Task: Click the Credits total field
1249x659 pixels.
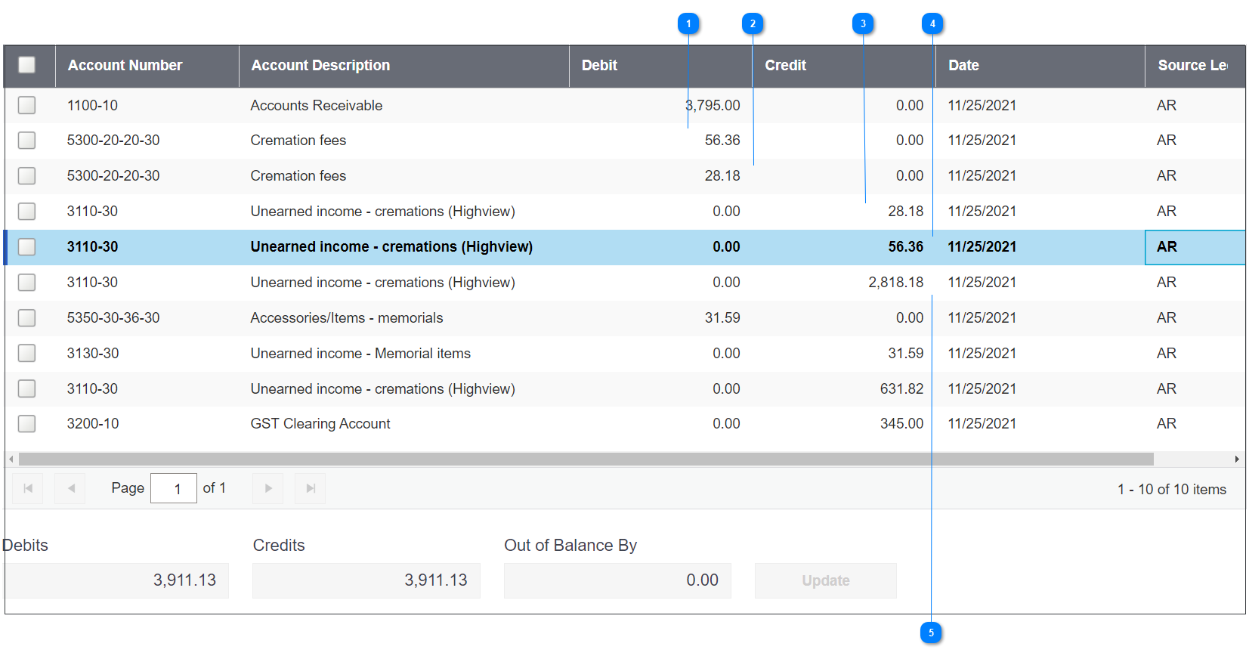Action: 366,580
